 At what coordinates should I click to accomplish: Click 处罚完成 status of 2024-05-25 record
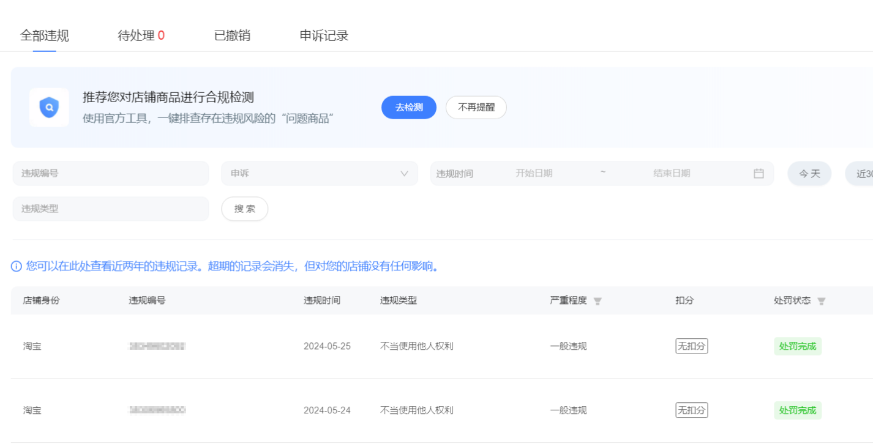pos(797,346)
